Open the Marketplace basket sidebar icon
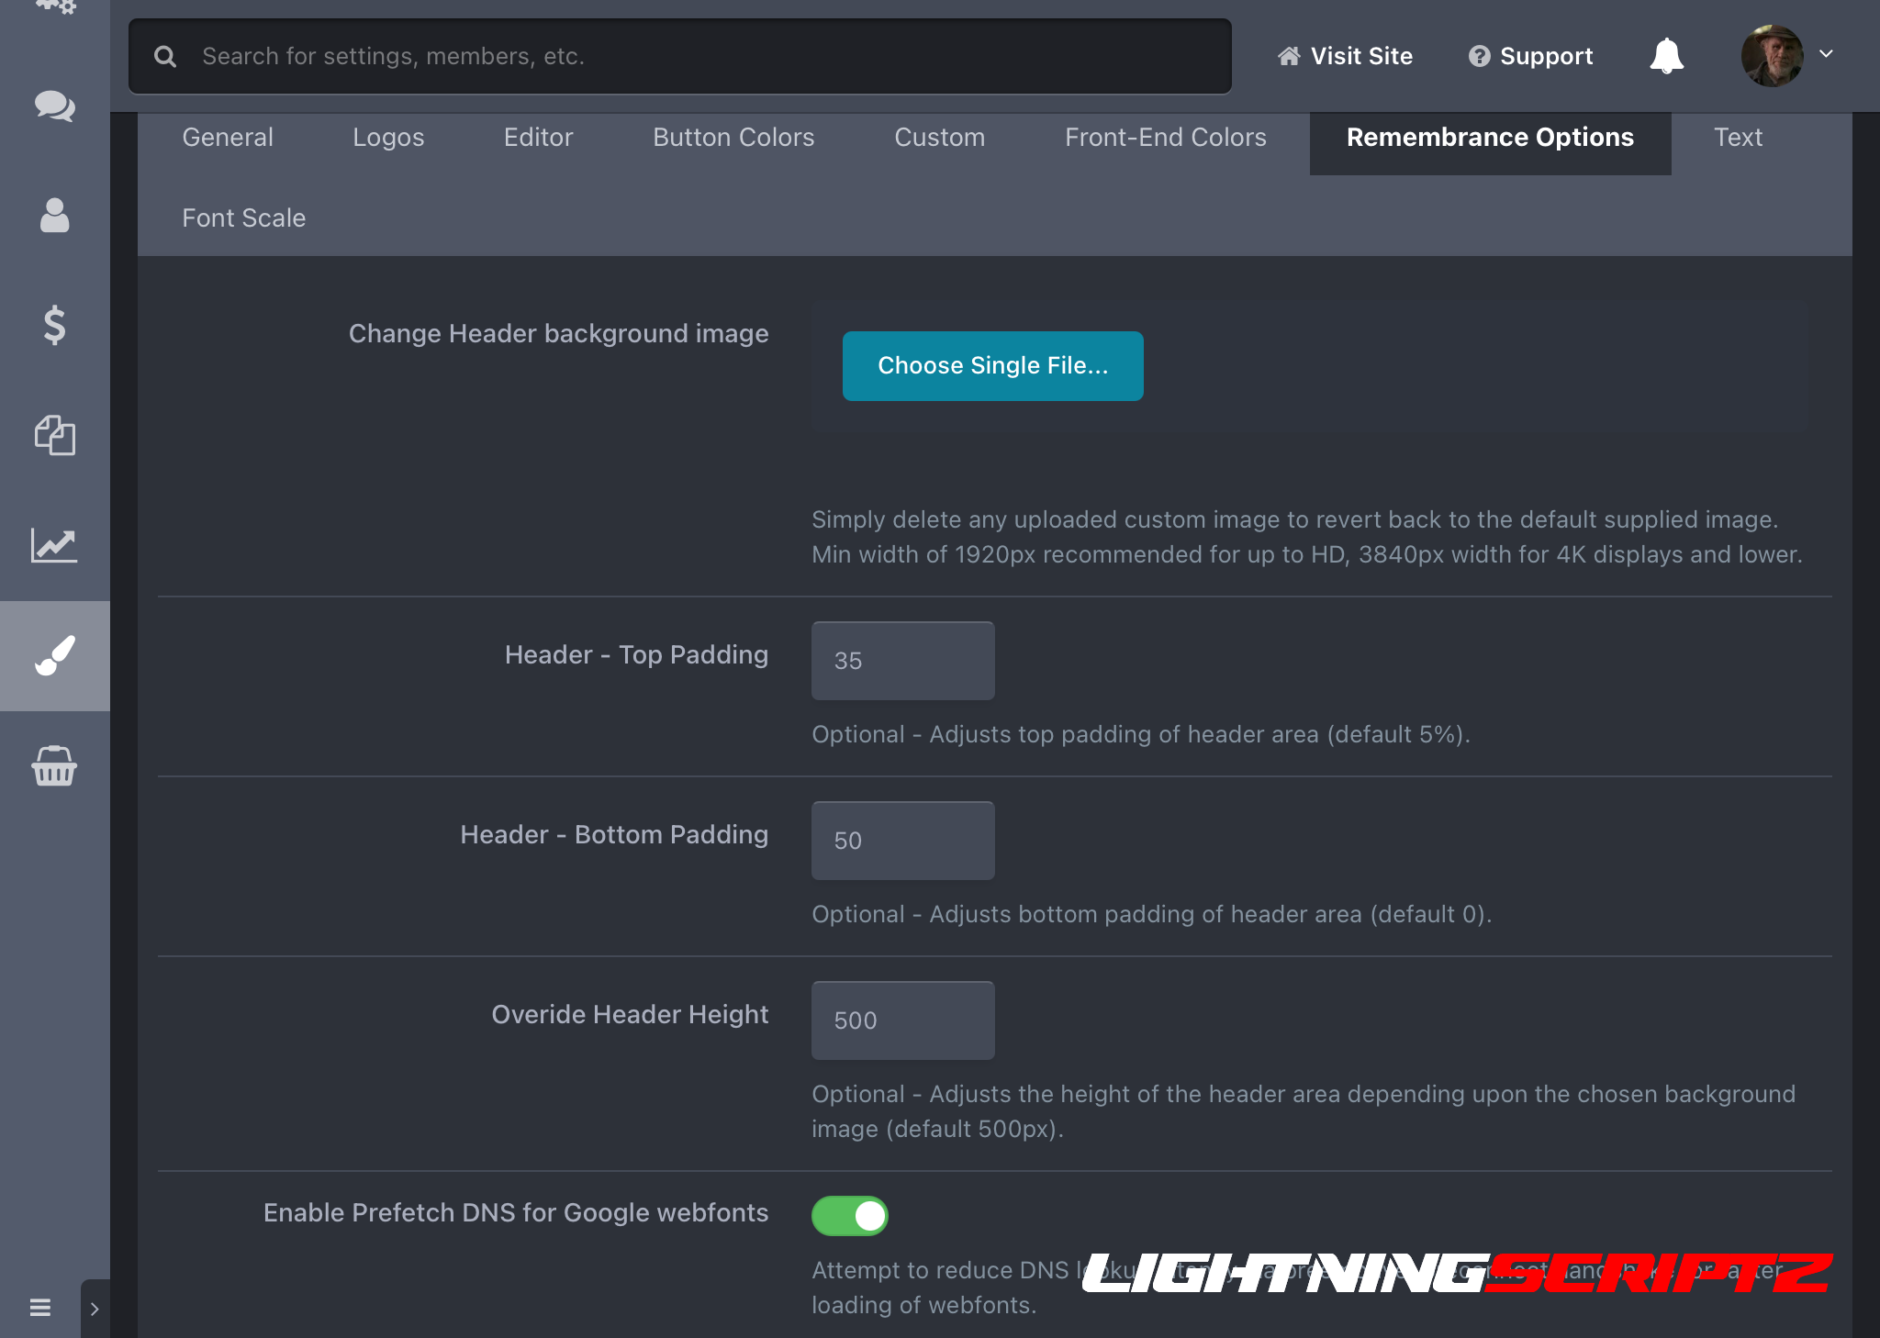The height and width of the screenshot is (1338, 1880). pos(54,765)
